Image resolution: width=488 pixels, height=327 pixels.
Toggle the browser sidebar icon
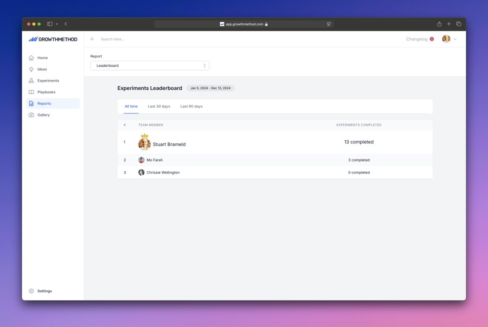pyautogui.click(x=50, y=24)
